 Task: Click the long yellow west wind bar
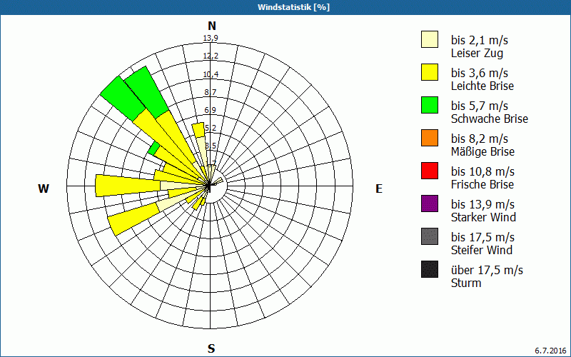[x=128, y=186]
